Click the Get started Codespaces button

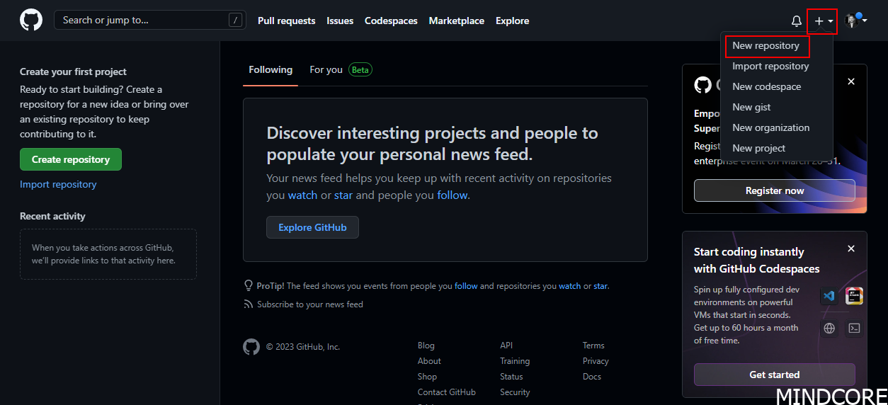pos(774,375)
